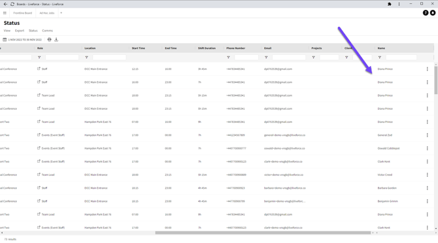Open the Email column filter options
The width and height of the screenshot is (438, 243).
point(266,57)
